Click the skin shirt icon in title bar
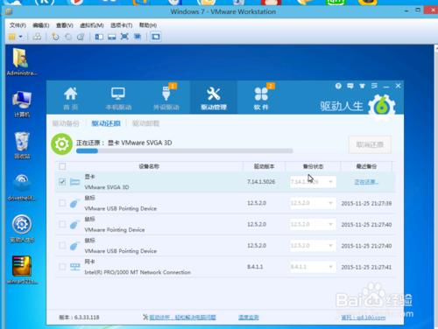Viewport: 438px width, 329px height. point(362,86)
